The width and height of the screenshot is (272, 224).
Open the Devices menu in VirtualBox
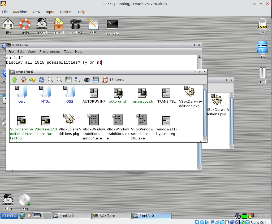(x=66, y=12)
